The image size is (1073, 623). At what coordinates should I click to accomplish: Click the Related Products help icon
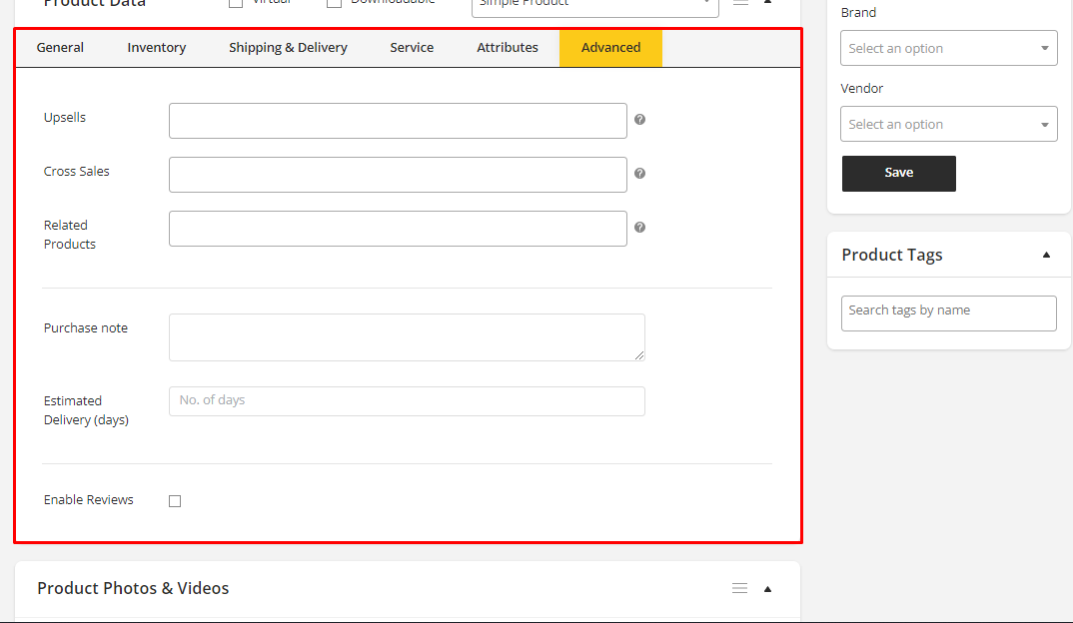[x=639, y=228]
